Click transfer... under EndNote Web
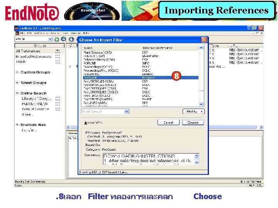 (x=29, y=130)
